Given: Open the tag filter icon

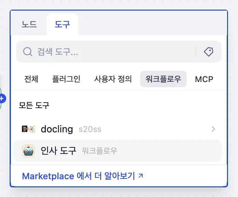Looking at the screenshot, I should [x=208, y=52].
